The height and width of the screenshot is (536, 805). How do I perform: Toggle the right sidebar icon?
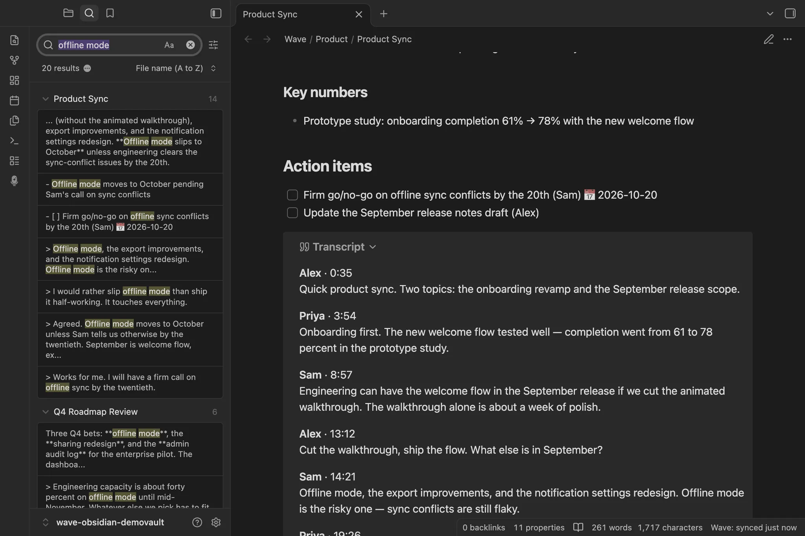coord(790,13)
